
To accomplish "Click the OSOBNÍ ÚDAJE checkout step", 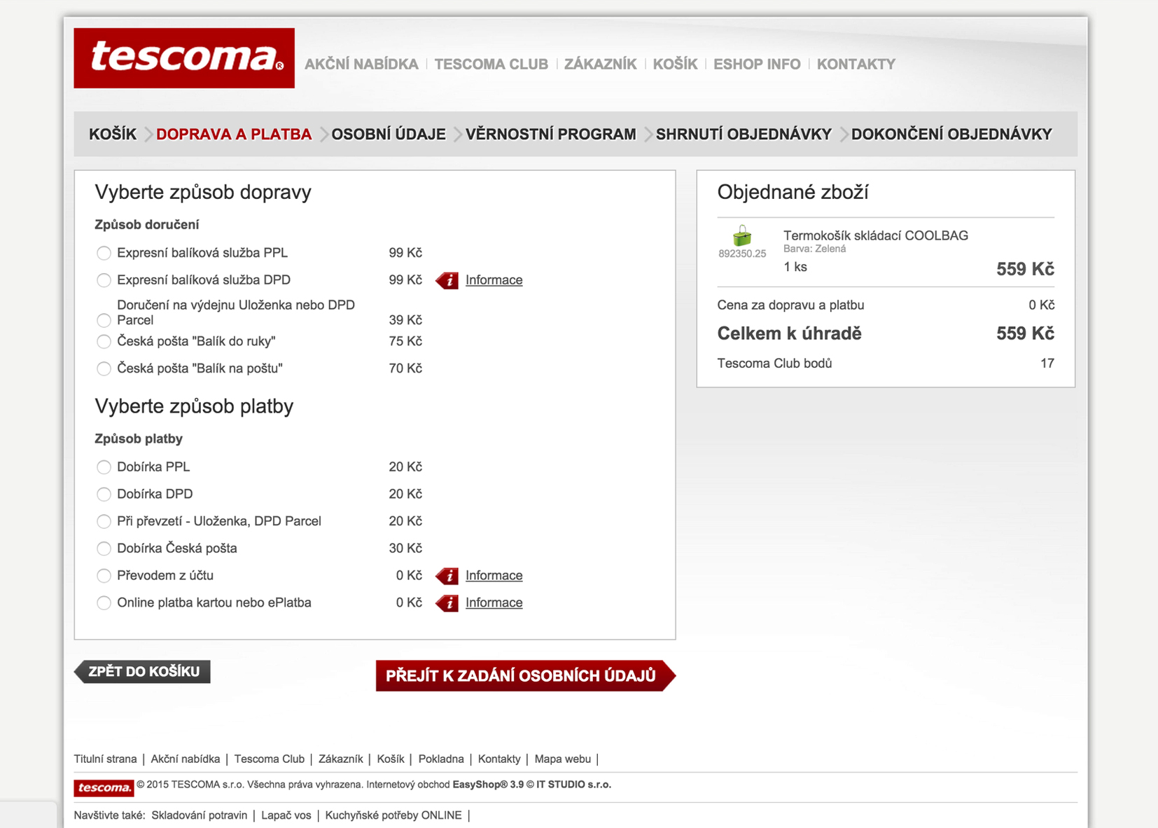I will (389, 134).
